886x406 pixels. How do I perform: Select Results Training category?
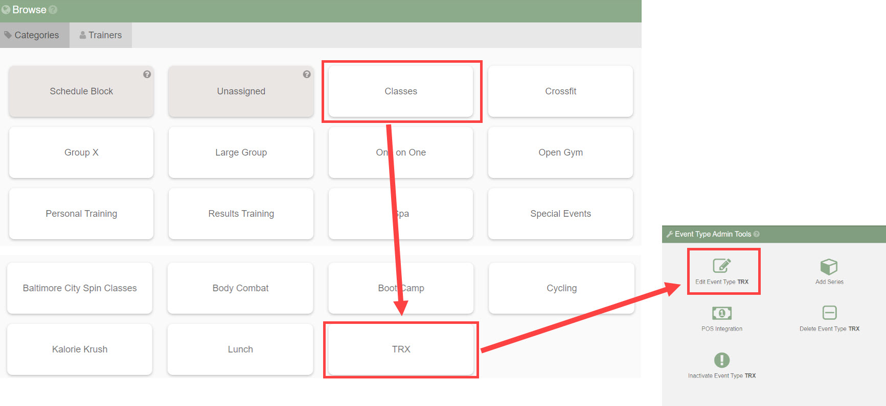pyautogui.click(x=241, y=214)
